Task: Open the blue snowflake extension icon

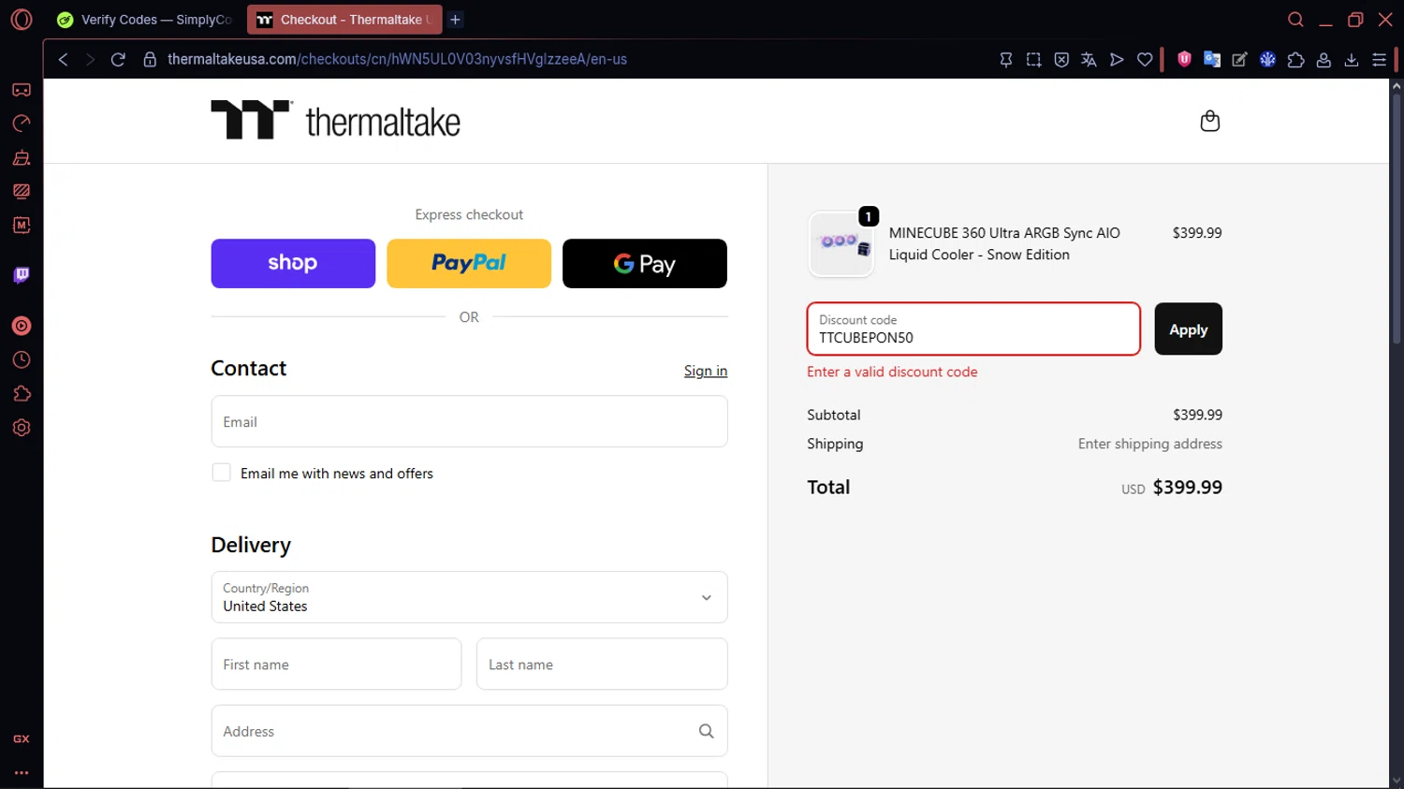Action: click(1267, 59)
